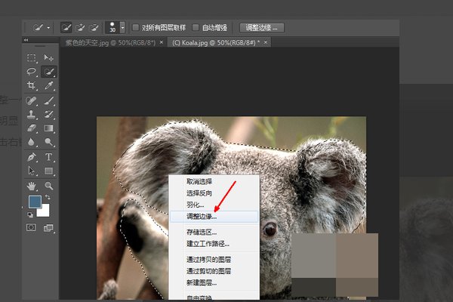Select the Eyedropper tool

(49, 85)
